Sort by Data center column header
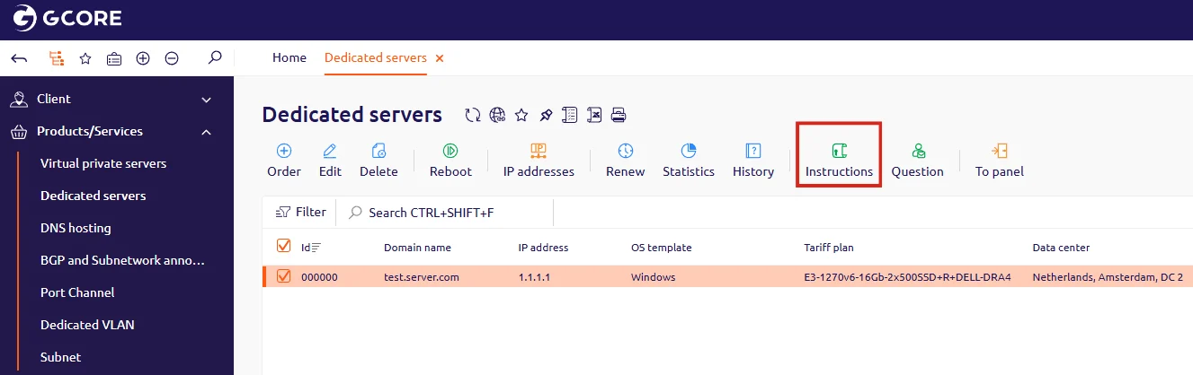 click(x=1061, y=248)
